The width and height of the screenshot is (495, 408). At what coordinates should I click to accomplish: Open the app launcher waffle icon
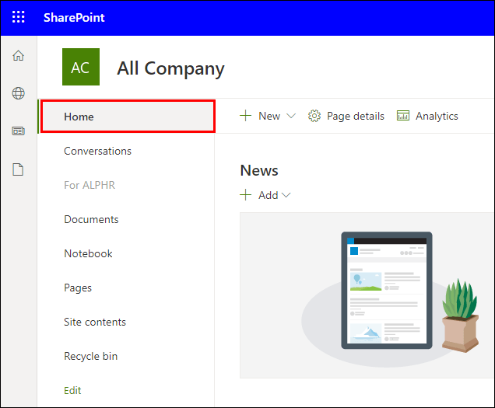[19, 17]
